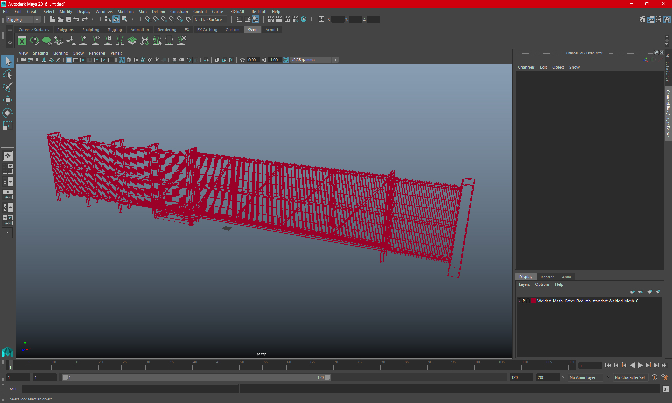This screenshot has width=672, height=403.
Task: Toggle layer visibility V box
Action: 519,301
